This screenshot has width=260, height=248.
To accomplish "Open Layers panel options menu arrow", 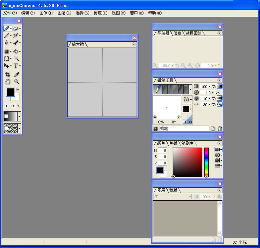I will (x=219, y=190).
